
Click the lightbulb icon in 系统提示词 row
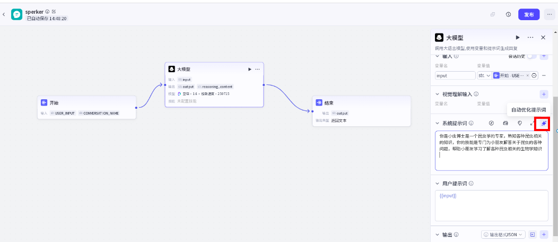click(520, 123)
